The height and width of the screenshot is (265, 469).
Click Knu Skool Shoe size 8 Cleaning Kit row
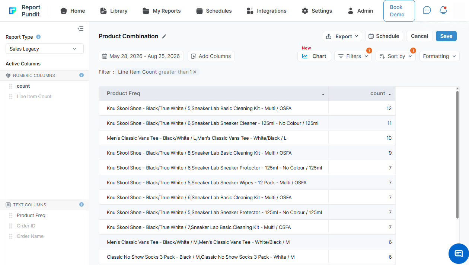(x=247, y=153)
